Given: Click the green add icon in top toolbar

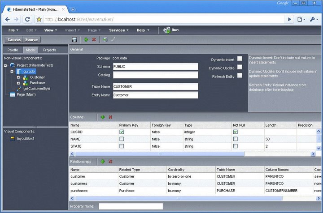Looking at the screenshot, I should coord(86,40).
